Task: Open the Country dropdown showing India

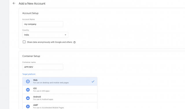Action: (x=45, y=35)
